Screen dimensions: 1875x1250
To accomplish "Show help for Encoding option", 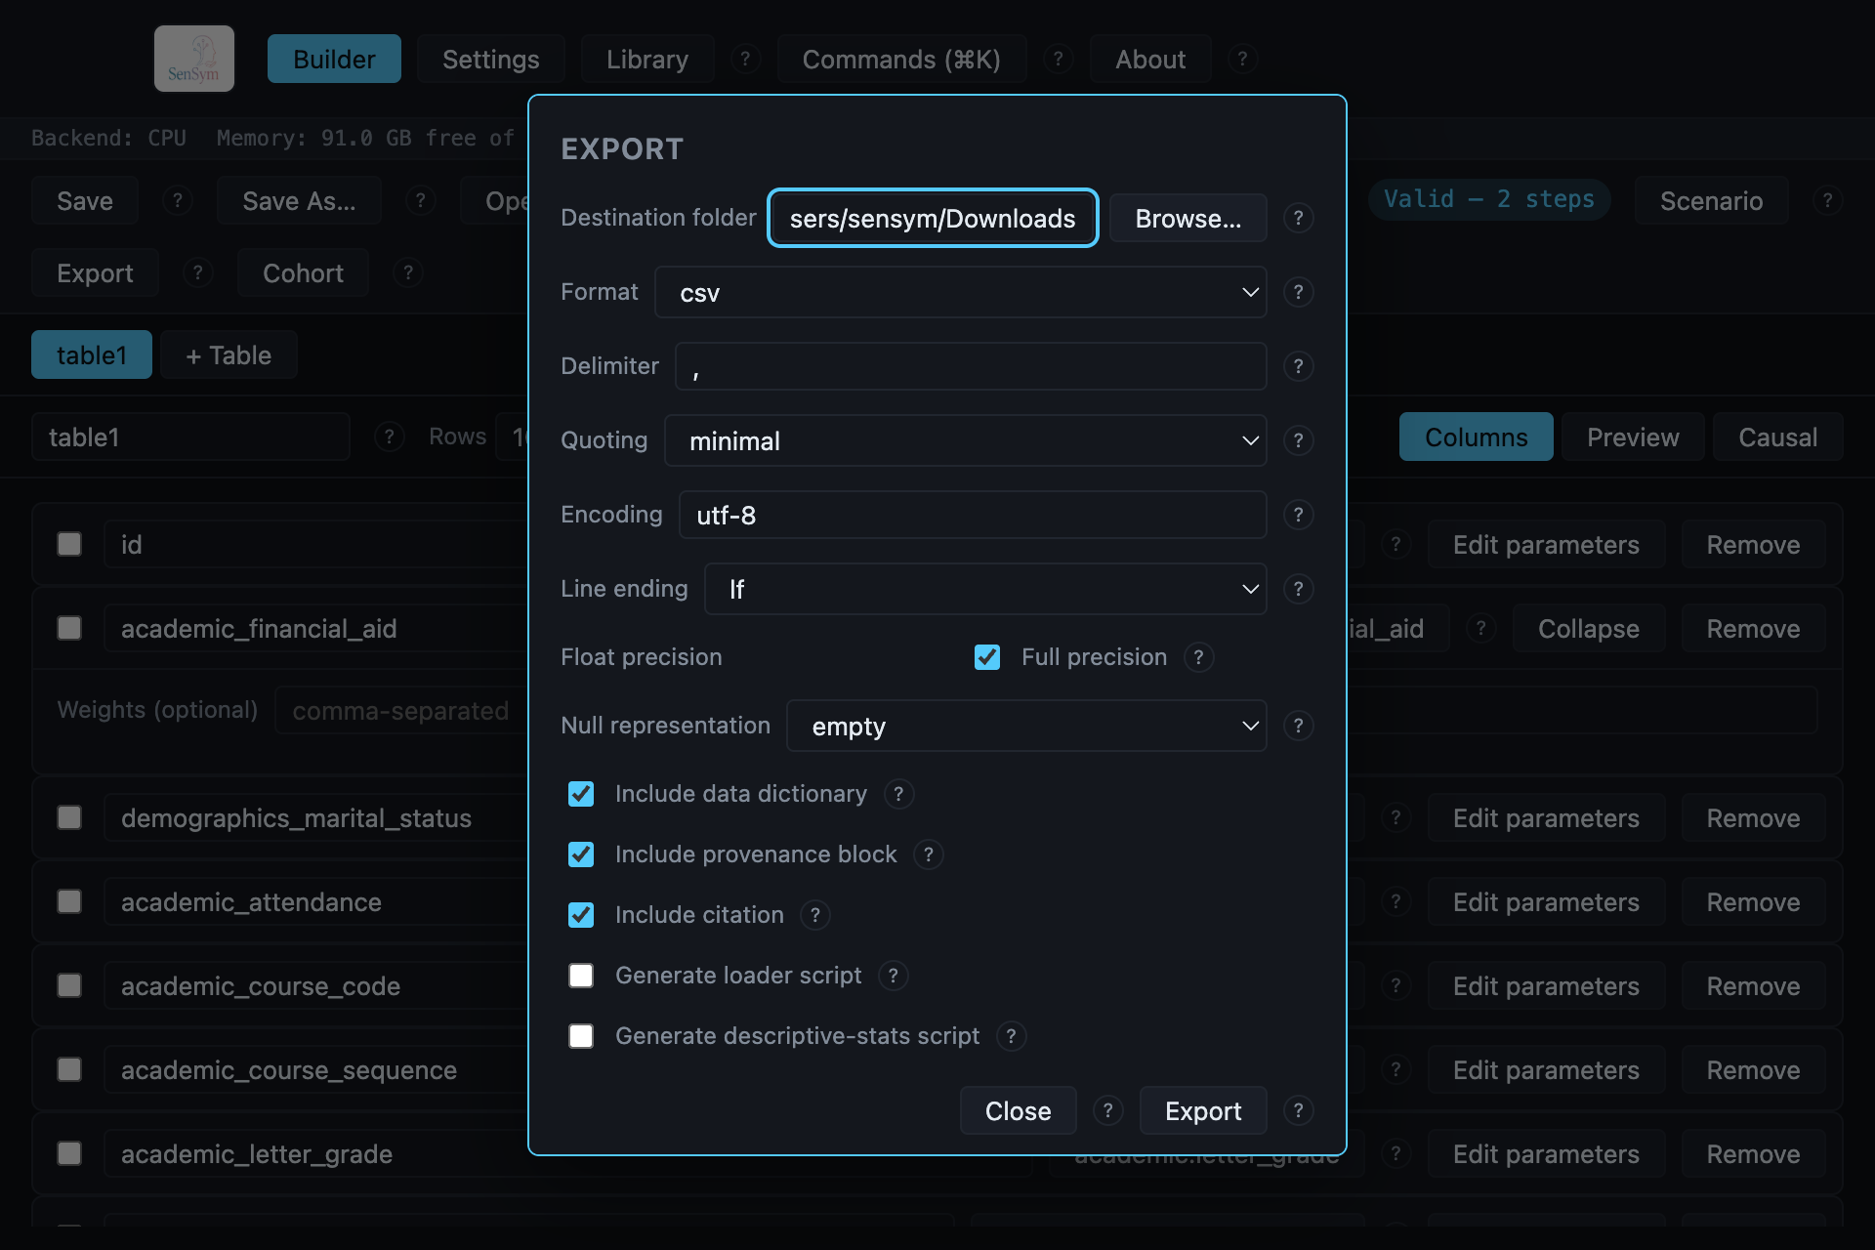I will coord(1298,515).
